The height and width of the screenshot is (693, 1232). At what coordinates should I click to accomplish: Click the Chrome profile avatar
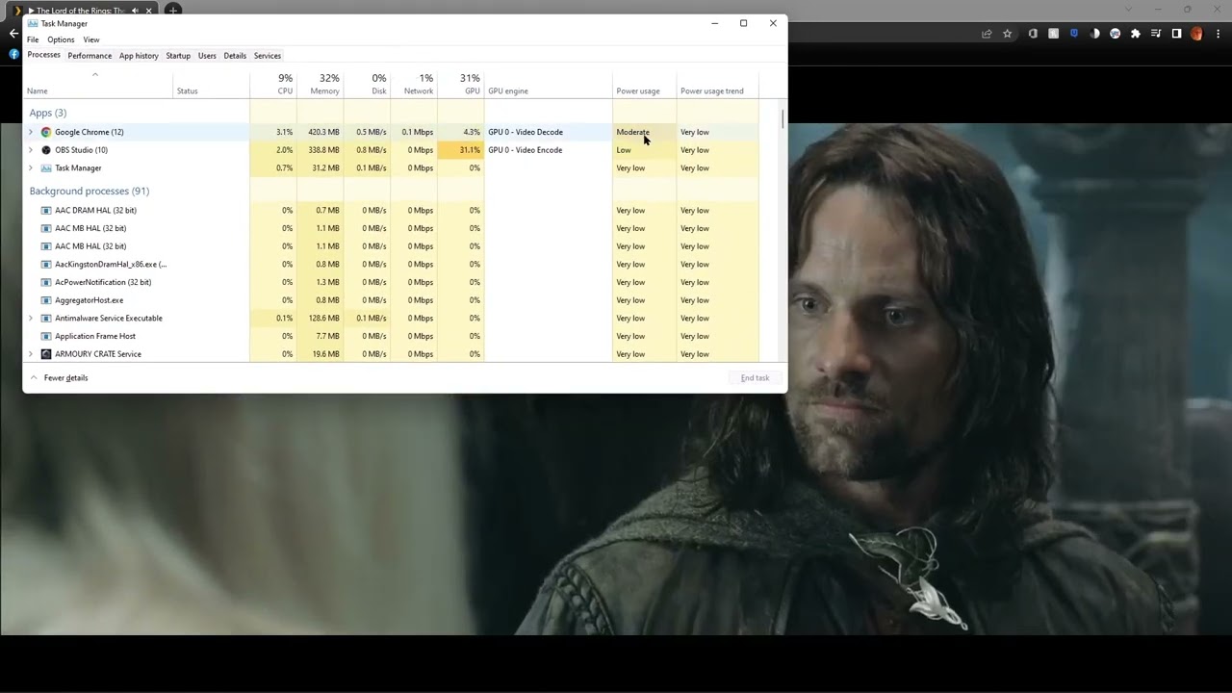[x=1196, y=34]
